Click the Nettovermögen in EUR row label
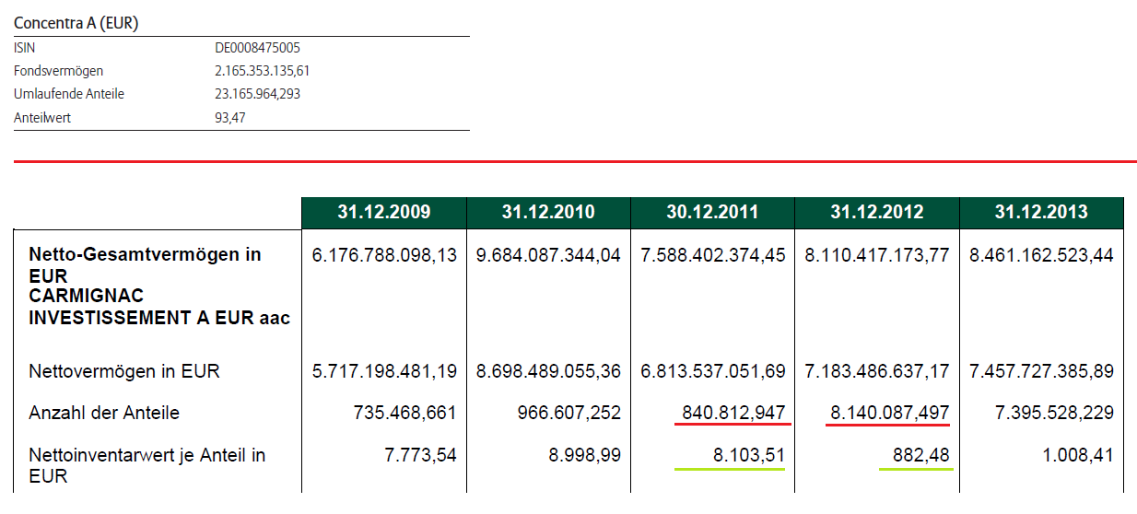1137x514 pixels. pyautogui.click(x=124, y=372)
